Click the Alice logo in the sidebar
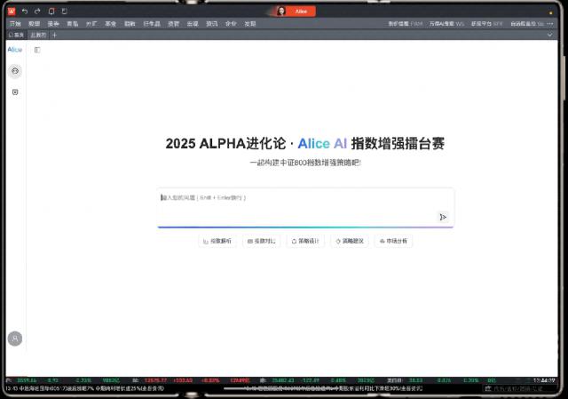The image size is (568, 399). (x=15, y=50)
